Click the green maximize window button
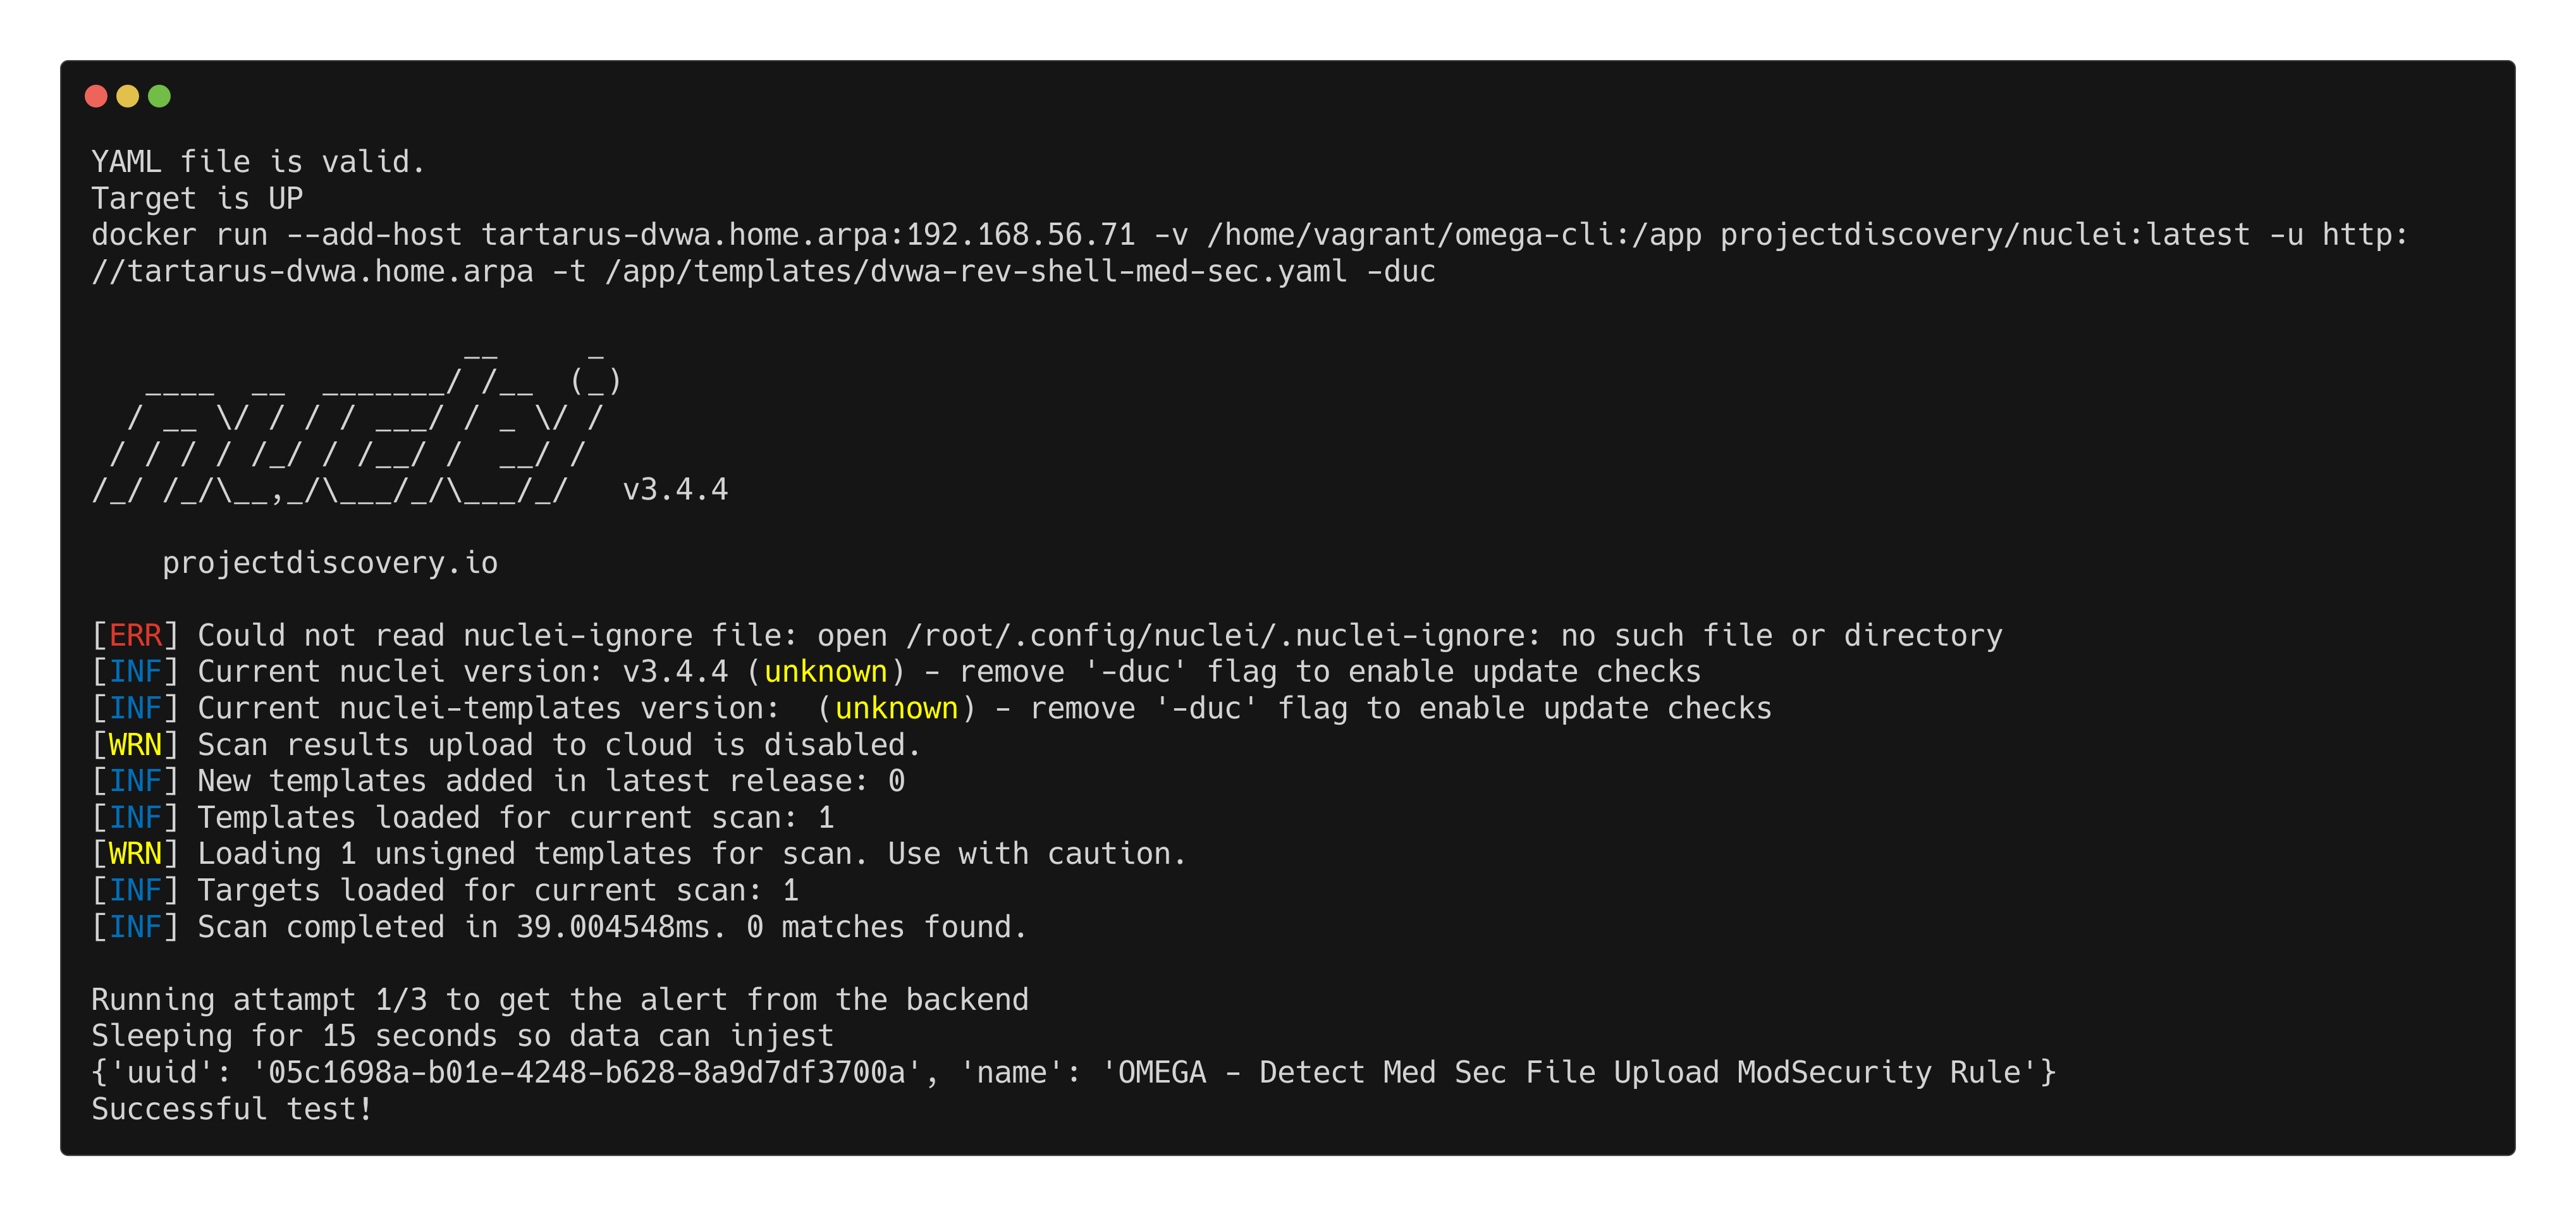This screenshot has width=2576, height=1216. (160, 96)
